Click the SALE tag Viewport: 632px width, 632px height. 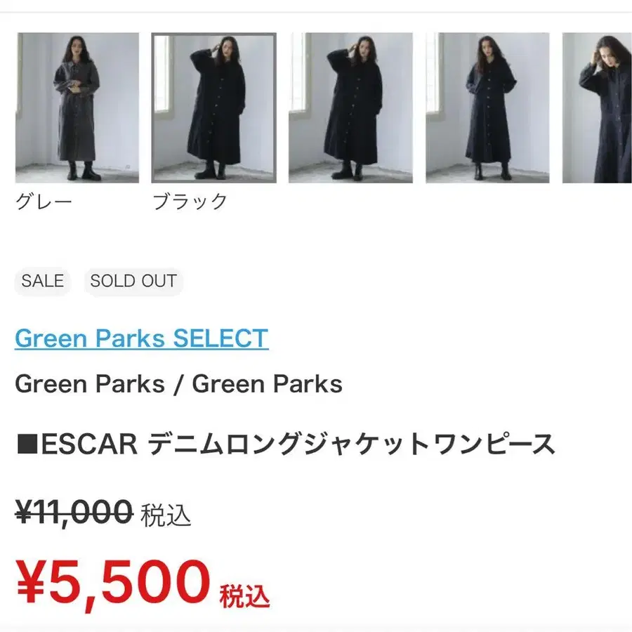pyautogui.click(x=43, y=281)
